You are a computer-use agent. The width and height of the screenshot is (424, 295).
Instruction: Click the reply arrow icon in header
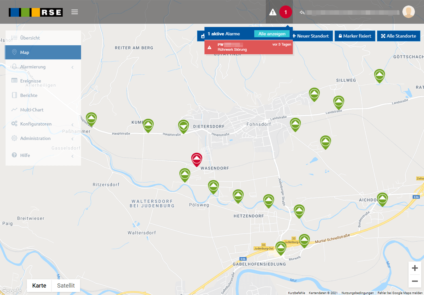click(x=302, y=12)
